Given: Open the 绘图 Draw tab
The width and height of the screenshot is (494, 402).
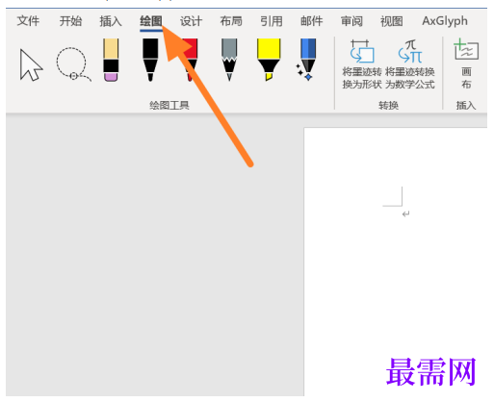Looking at the screenshot, I should (x=151, y=21).
